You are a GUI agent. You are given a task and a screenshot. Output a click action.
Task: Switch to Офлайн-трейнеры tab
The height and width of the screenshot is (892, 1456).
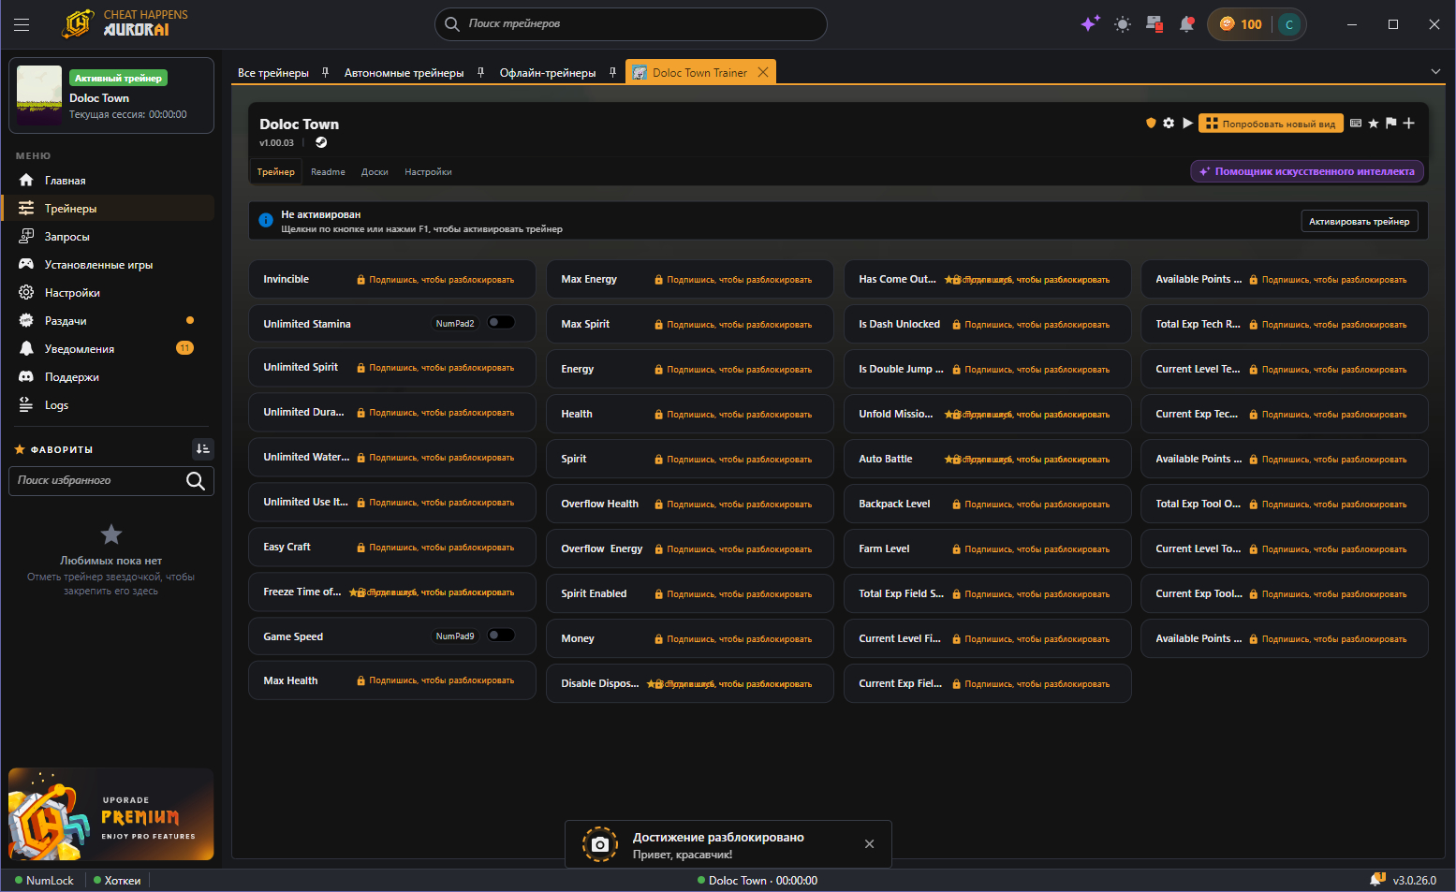(547, 72)
